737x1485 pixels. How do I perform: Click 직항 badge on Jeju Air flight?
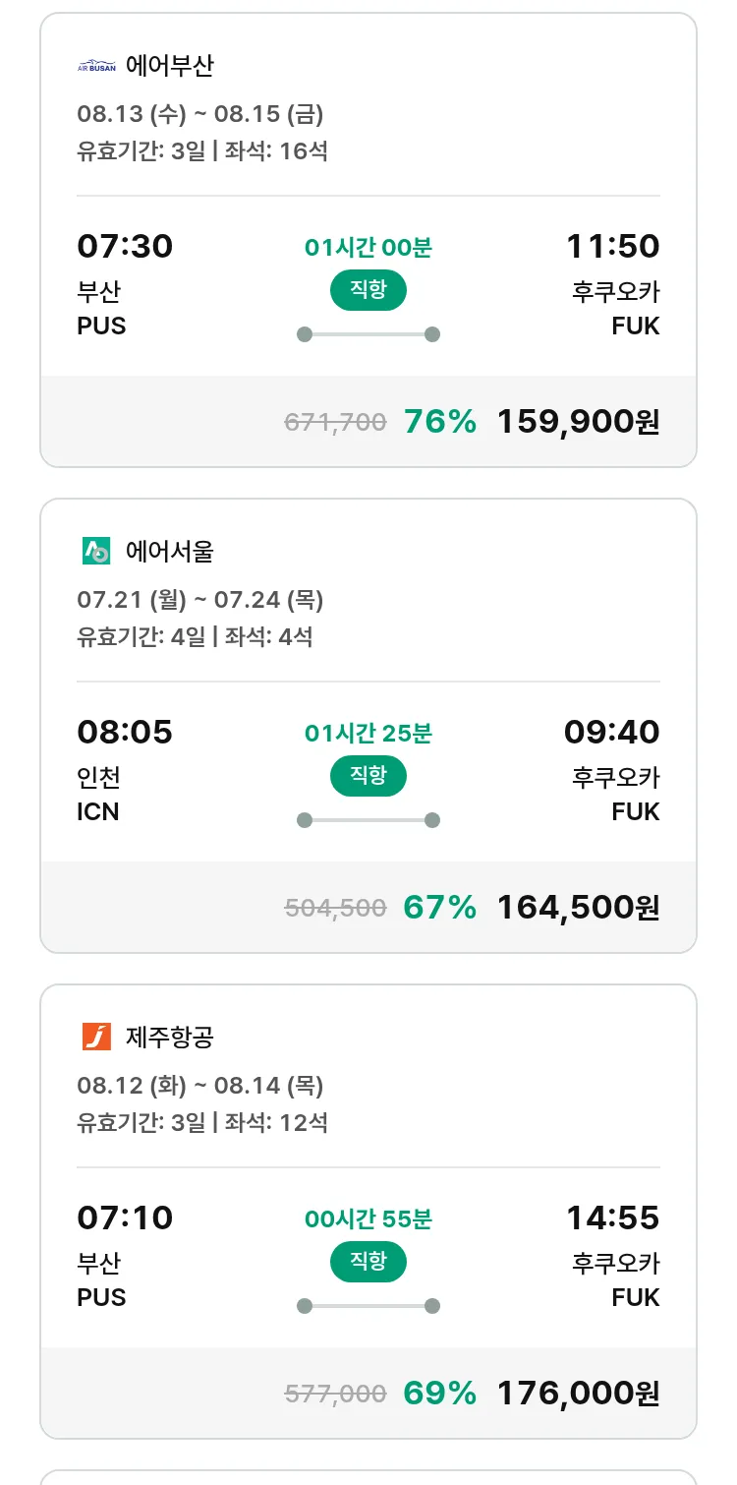click(x=368, y=1262)
